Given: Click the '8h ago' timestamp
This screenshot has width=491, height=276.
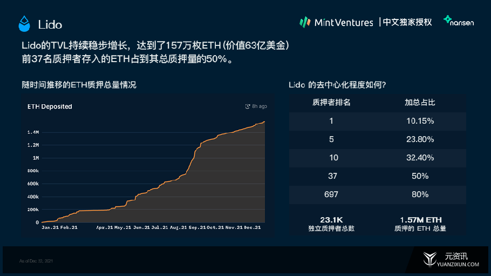Looking at the screenshot, I should tap(260, 106).
